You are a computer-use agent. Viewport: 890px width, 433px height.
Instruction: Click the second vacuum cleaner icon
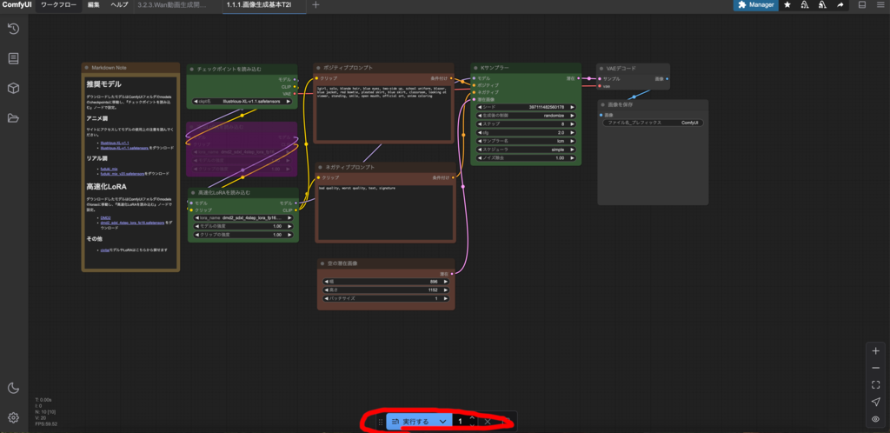pos(822,5)
